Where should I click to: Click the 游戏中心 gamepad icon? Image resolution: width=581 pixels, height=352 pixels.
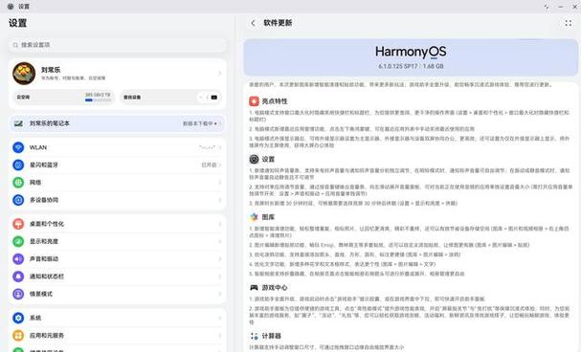click(254, 287)
